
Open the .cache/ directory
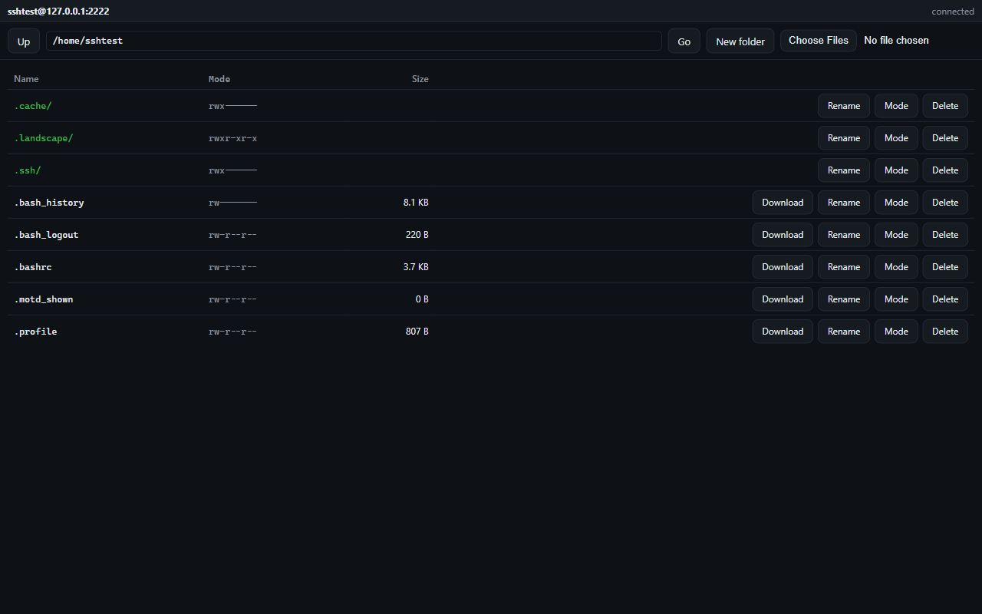click(x=33, y=106)
